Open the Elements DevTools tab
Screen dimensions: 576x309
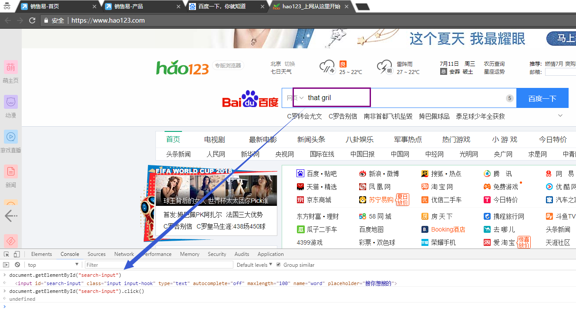41,254
